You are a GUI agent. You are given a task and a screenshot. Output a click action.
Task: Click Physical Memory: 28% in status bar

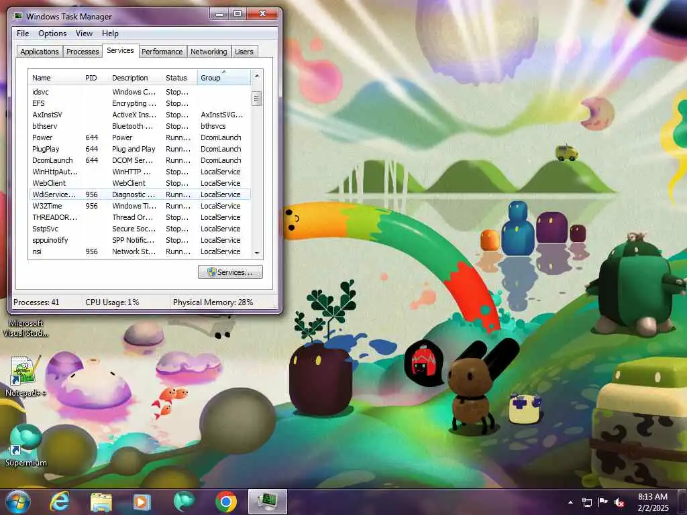tap(213, 302)
